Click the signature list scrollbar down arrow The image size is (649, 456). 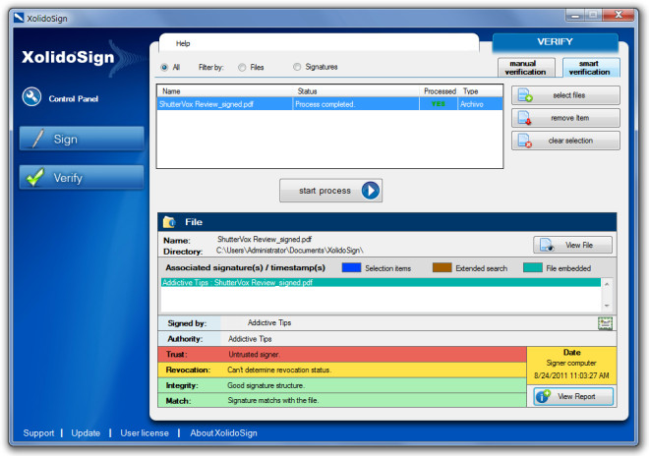[607, 306]
